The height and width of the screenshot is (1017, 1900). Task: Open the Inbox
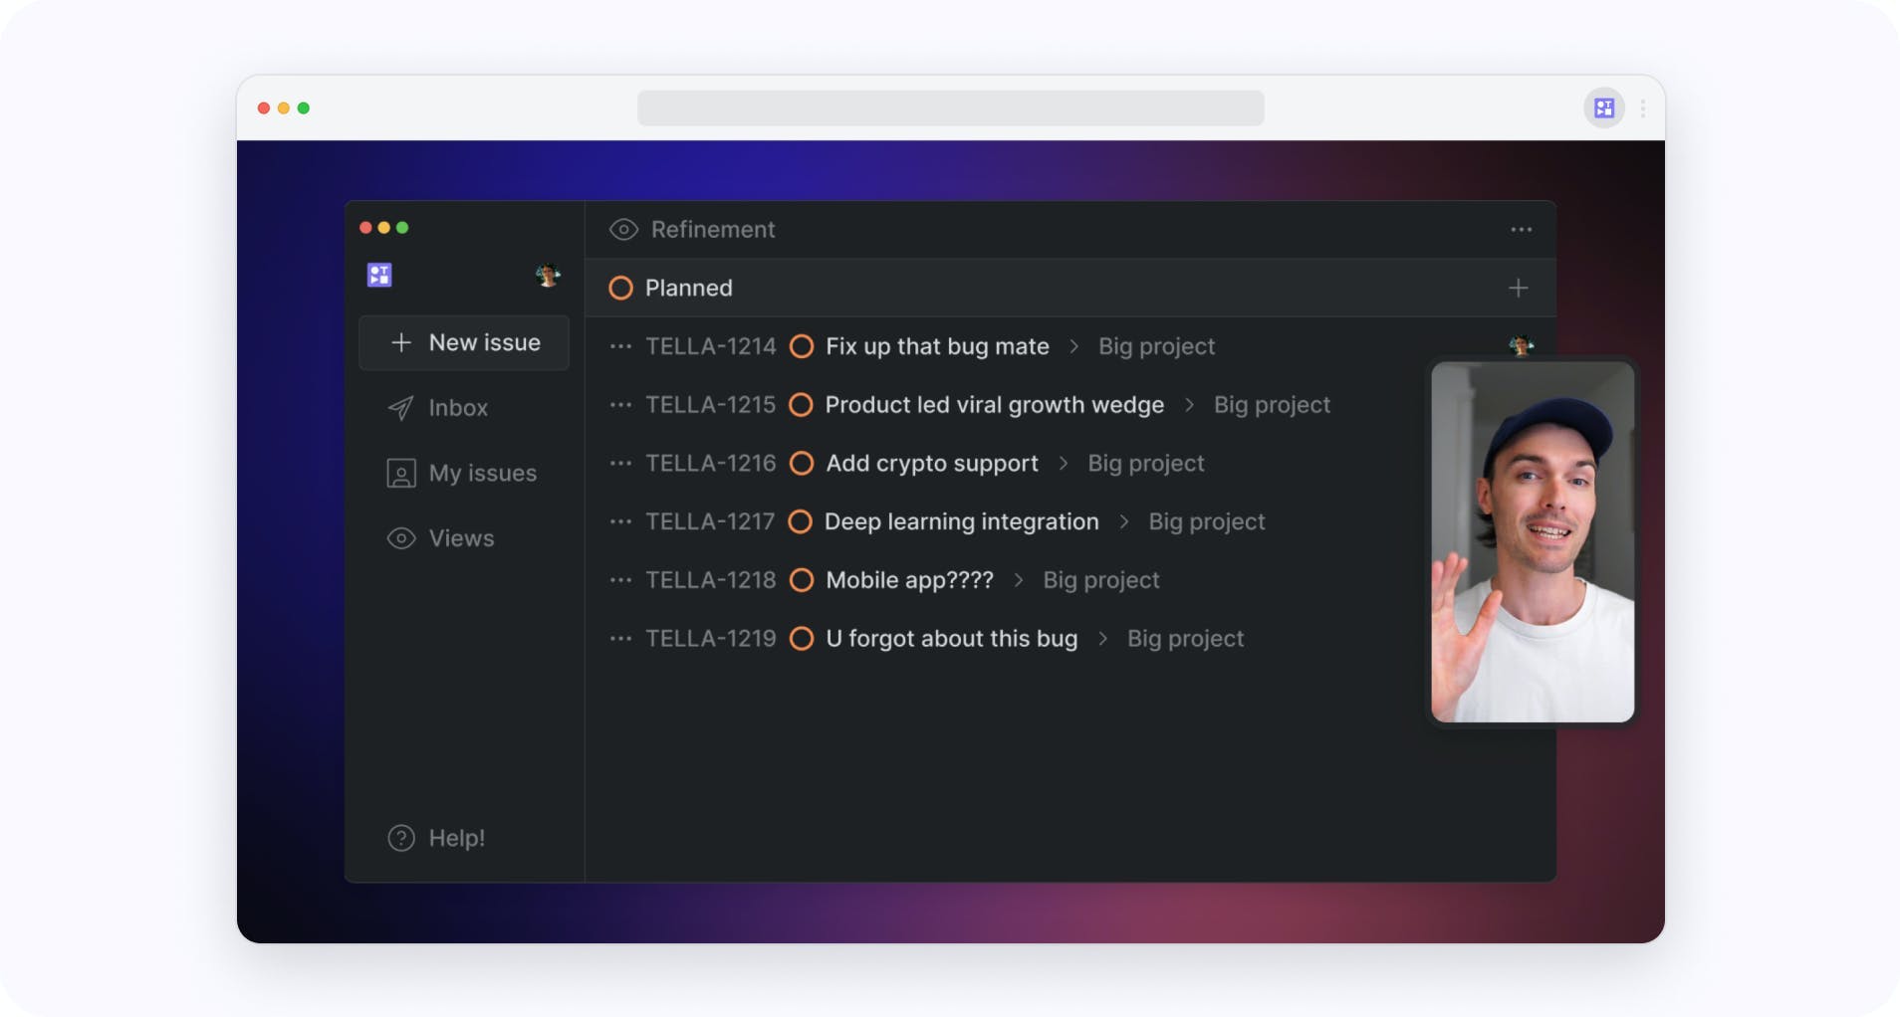click(x=438, y=408)
